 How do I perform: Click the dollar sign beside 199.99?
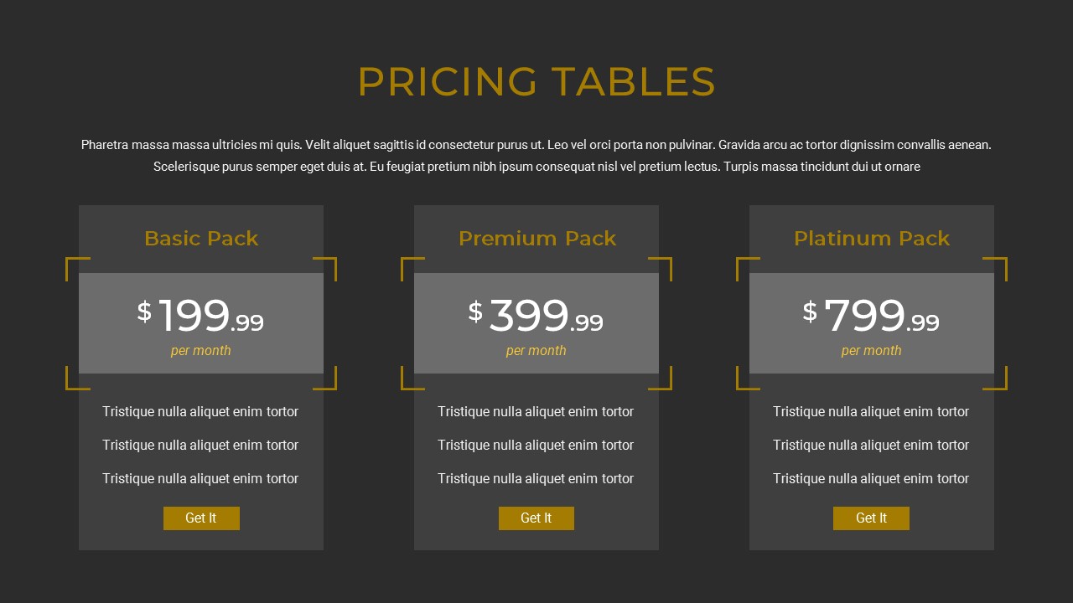pyautogui.click(x=144, y=312)
